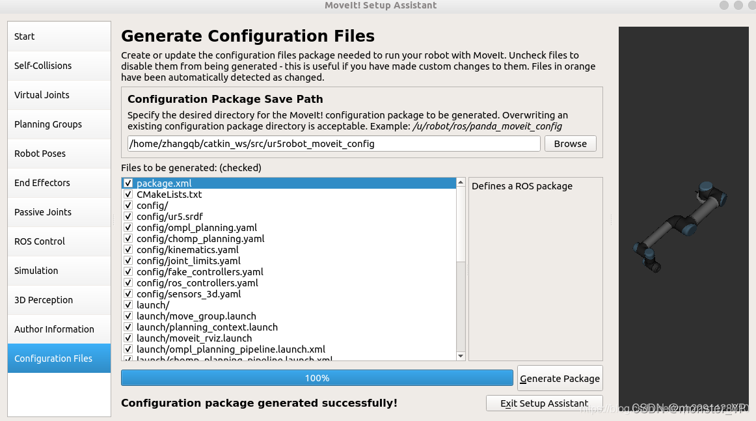Click Generate Package button
Image resolution: width=756 pixels, height=421 pixels.
[x=560, y=379]
